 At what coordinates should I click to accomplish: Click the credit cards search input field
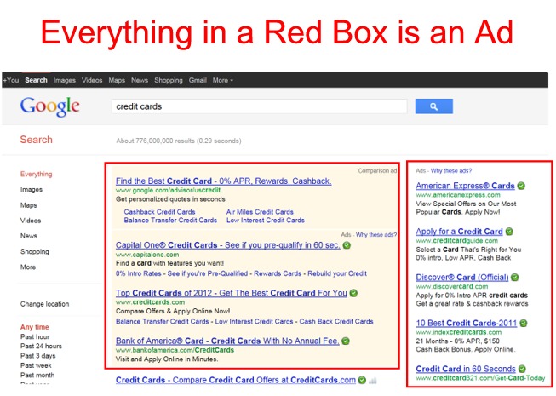coord(259,106)
